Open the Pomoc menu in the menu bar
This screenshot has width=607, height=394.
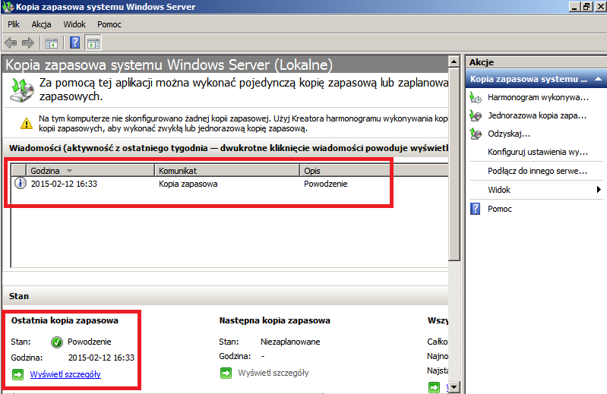click(109, 24)
